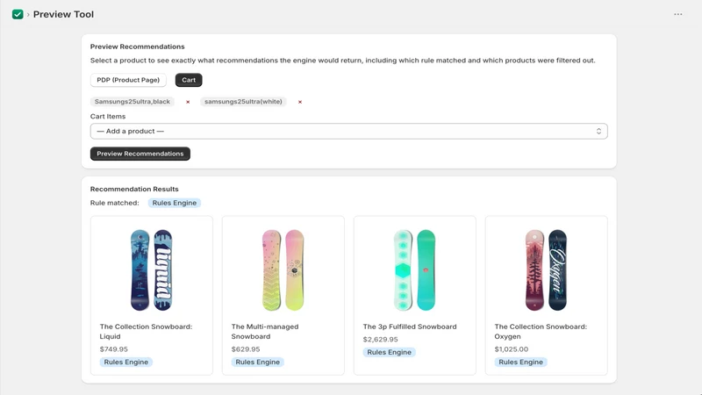Open the Collection Snowboard: Liquid image

[x=151, y=270]
